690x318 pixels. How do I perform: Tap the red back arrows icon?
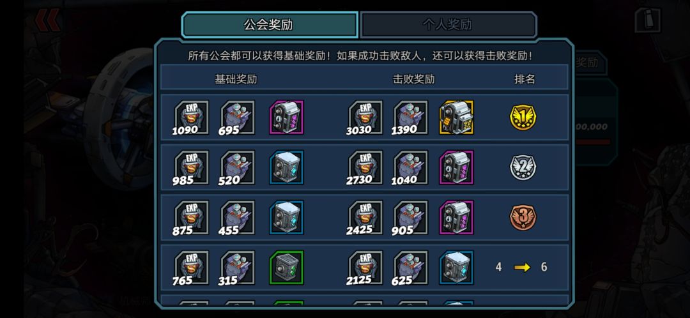click(x=47, y=20)
